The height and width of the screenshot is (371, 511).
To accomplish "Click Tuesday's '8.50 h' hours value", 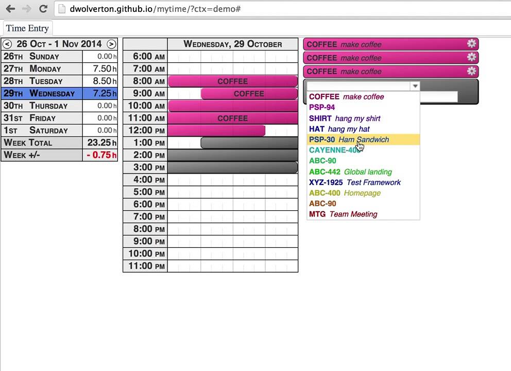I will coord(104,81).
